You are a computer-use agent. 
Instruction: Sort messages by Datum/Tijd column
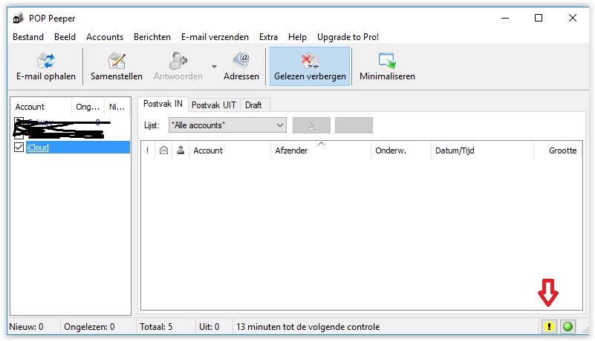point(482,150)
